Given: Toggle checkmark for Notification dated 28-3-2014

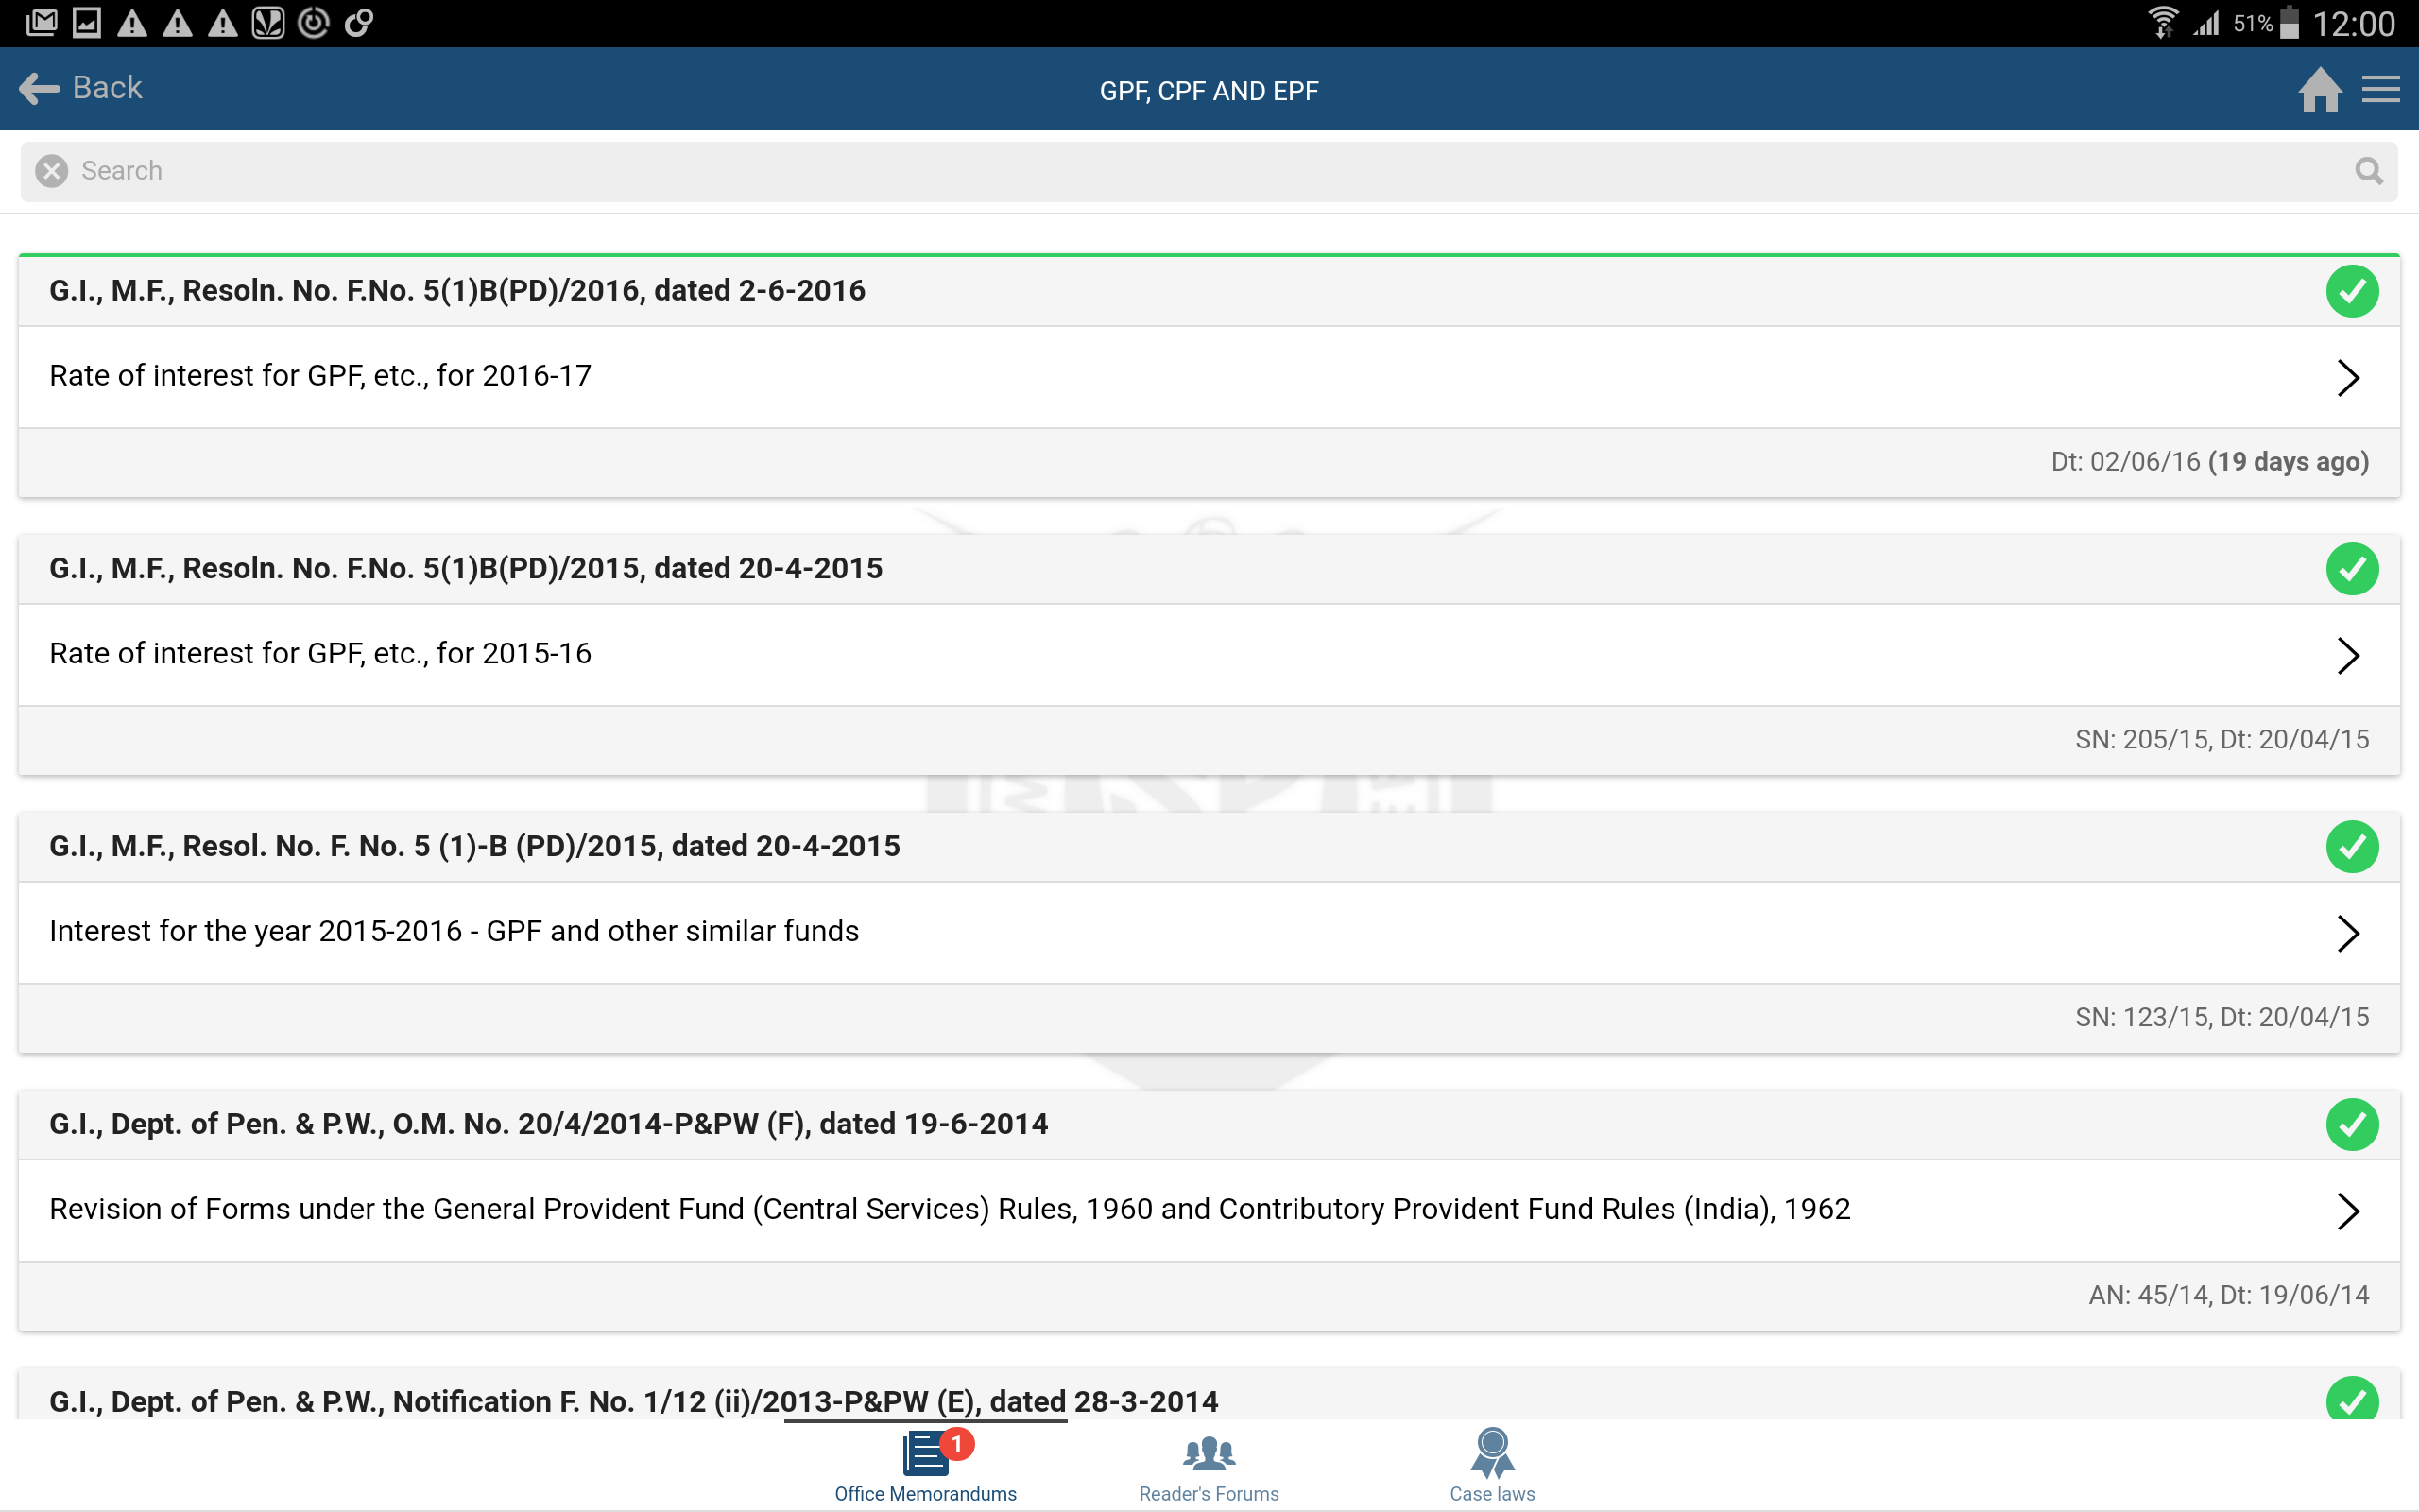Looking at the screenshot, I should pyautogui.click(x=2352, y=1399).
